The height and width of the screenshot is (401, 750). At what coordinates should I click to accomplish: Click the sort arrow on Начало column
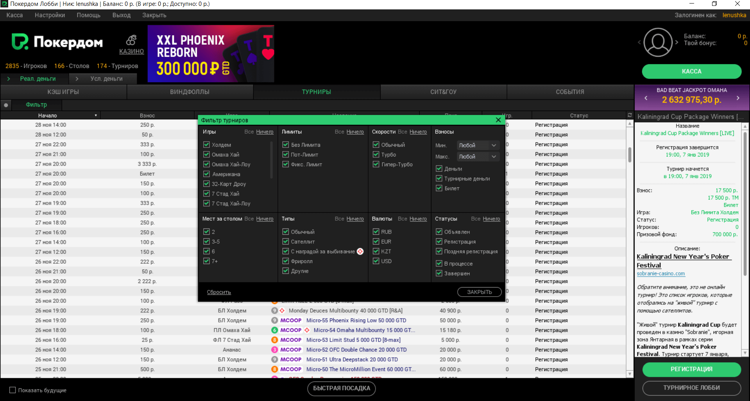[96, 115]
